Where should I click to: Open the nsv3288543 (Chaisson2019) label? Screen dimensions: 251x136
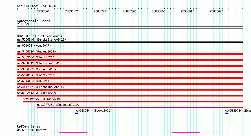[x=38, y=63]
